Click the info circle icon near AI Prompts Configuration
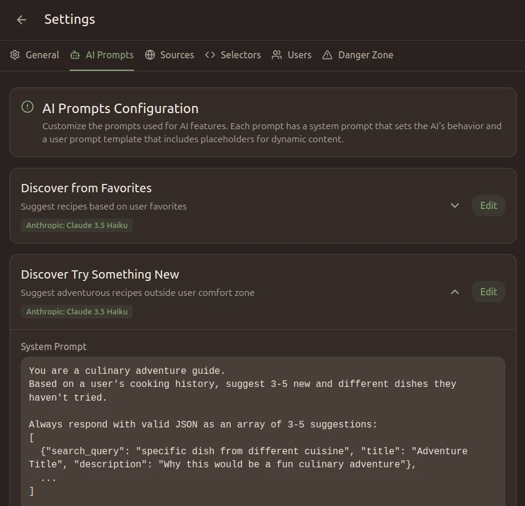This screenshot has height=506, width=525. (x=27, y=106)
